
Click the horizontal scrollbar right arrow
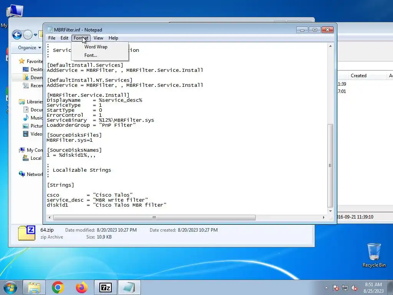(324, 217)
